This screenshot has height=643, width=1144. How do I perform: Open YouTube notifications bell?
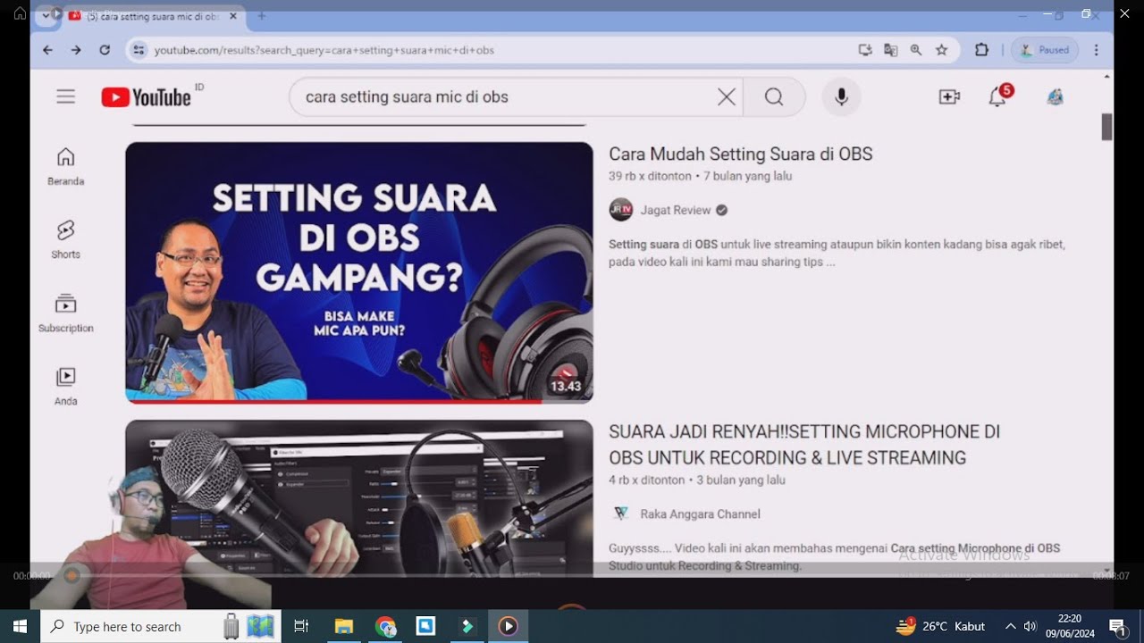[998, 96]
